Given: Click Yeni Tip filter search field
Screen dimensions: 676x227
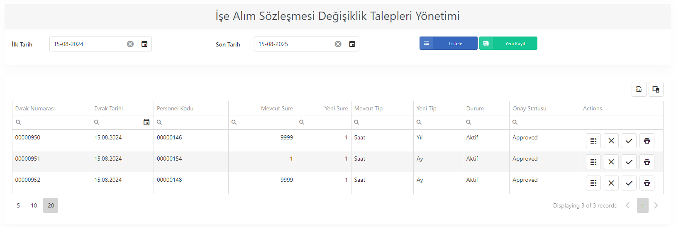Looking at the screenshot, I should point(438,122).
